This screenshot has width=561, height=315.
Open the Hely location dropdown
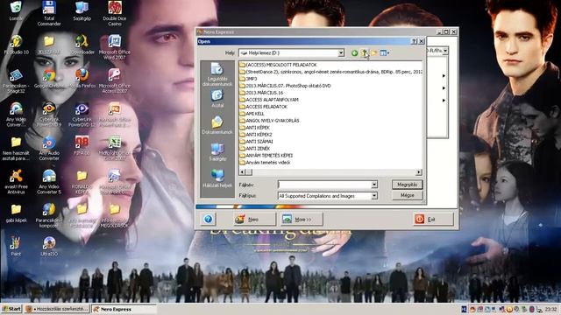click(x=341, y=52)
